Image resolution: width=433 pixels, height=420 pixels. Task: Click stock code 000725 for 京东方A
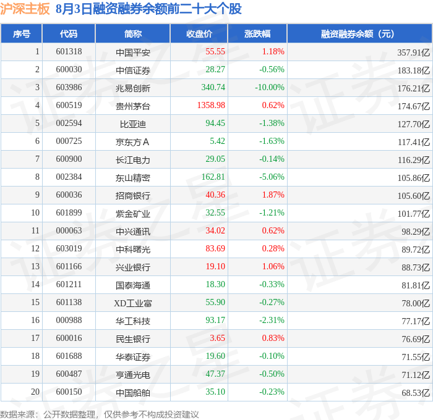pyautogui.click(x=69, y=141)
